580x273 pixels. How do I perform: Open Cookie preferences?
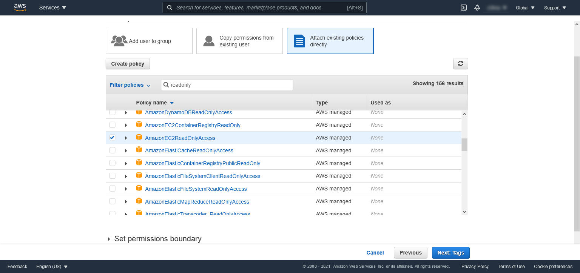click(553, 267)
